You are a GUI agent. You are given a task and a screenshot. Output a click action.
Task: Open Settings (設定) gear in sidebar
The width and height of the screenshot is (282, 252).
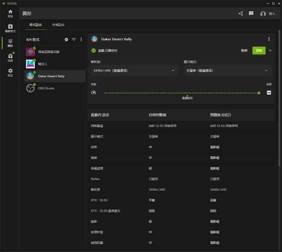coord(10,72)
